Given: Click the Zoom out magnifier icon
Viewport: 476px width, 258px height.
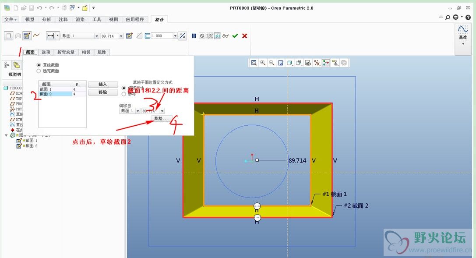Looking at the screenshot, I should click(x=271, y=63).
